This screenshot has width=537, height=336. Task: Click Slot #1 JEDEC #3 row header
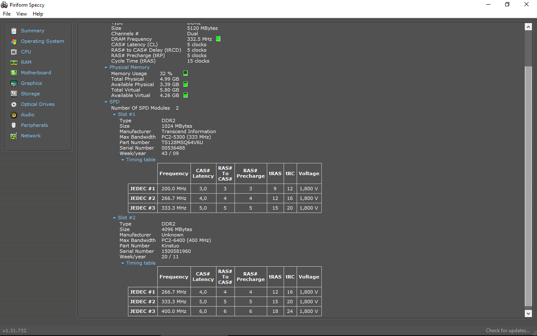coord(143,208)
